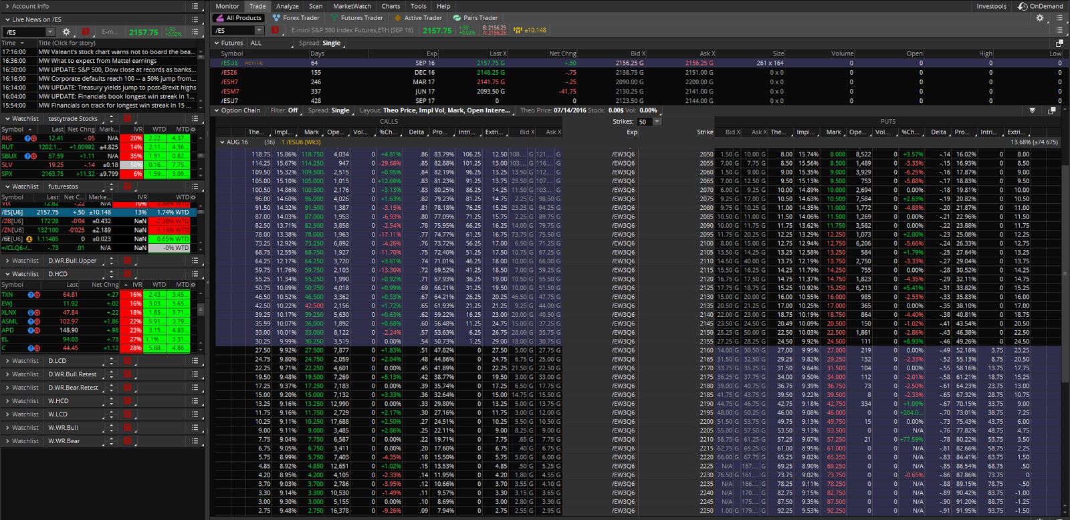The image size is (1070, 520).
Task: Switch to the Pairs Trader tab
Action: (x=475, y=18)
